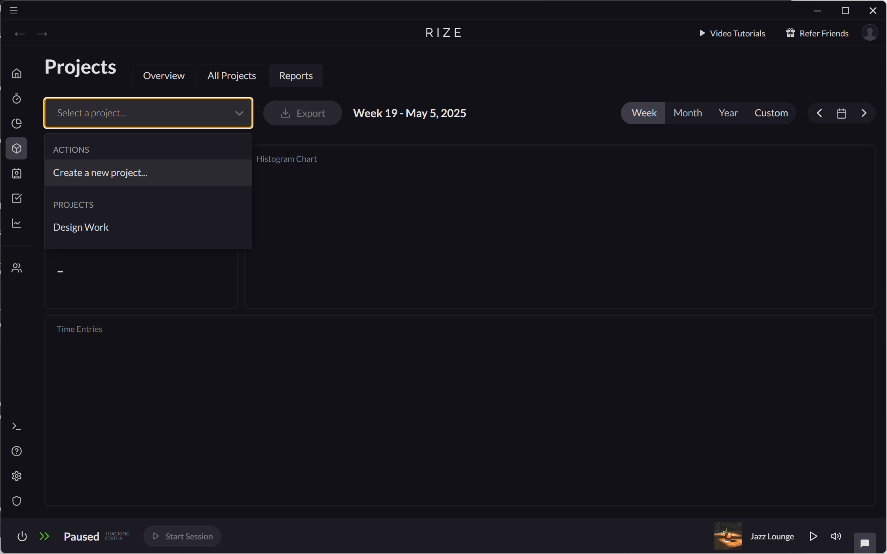Viewport: 887px width, 554px height.
Task: Toggle tracking with the power icon
Action: [22, 536]
